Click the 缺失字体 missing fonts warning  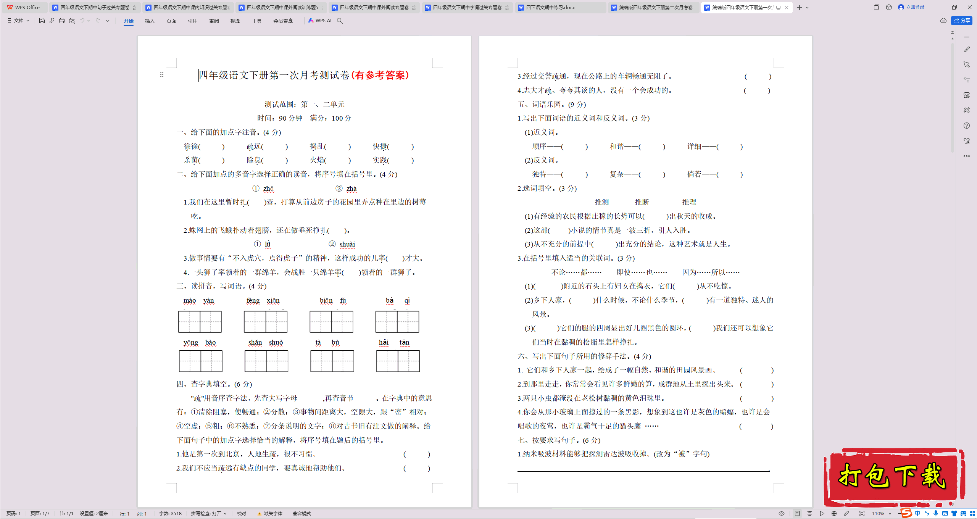click(x=270, y=514)
